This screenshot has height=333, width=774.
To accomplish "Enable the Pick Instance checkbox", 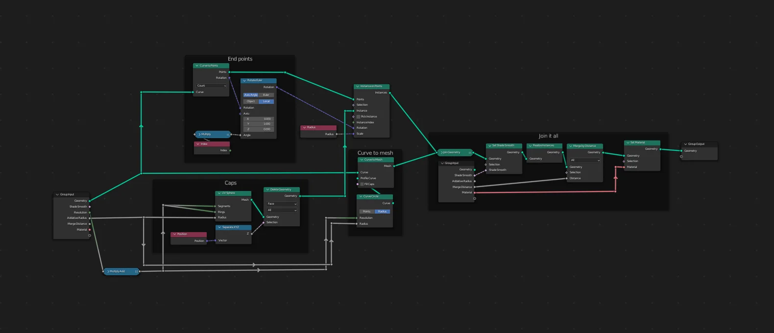I will [x=359, y=117].
